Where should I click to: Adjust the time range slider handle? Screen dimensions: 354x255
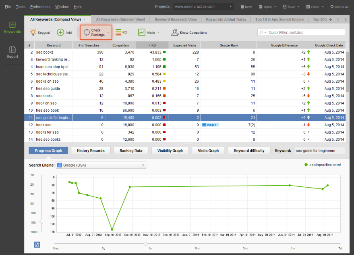click(x=145, y=244)
